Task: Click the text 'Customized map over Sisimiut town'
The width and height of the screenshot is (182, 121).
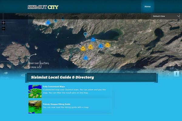Action: 61,90
